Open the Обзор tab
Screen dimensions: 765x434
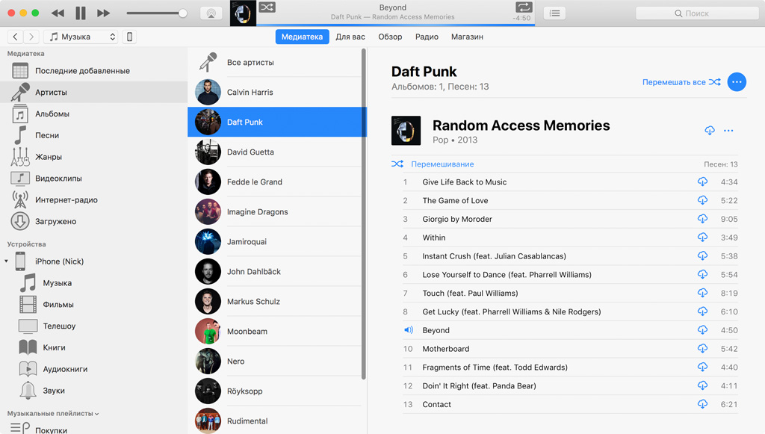point(390,37)
